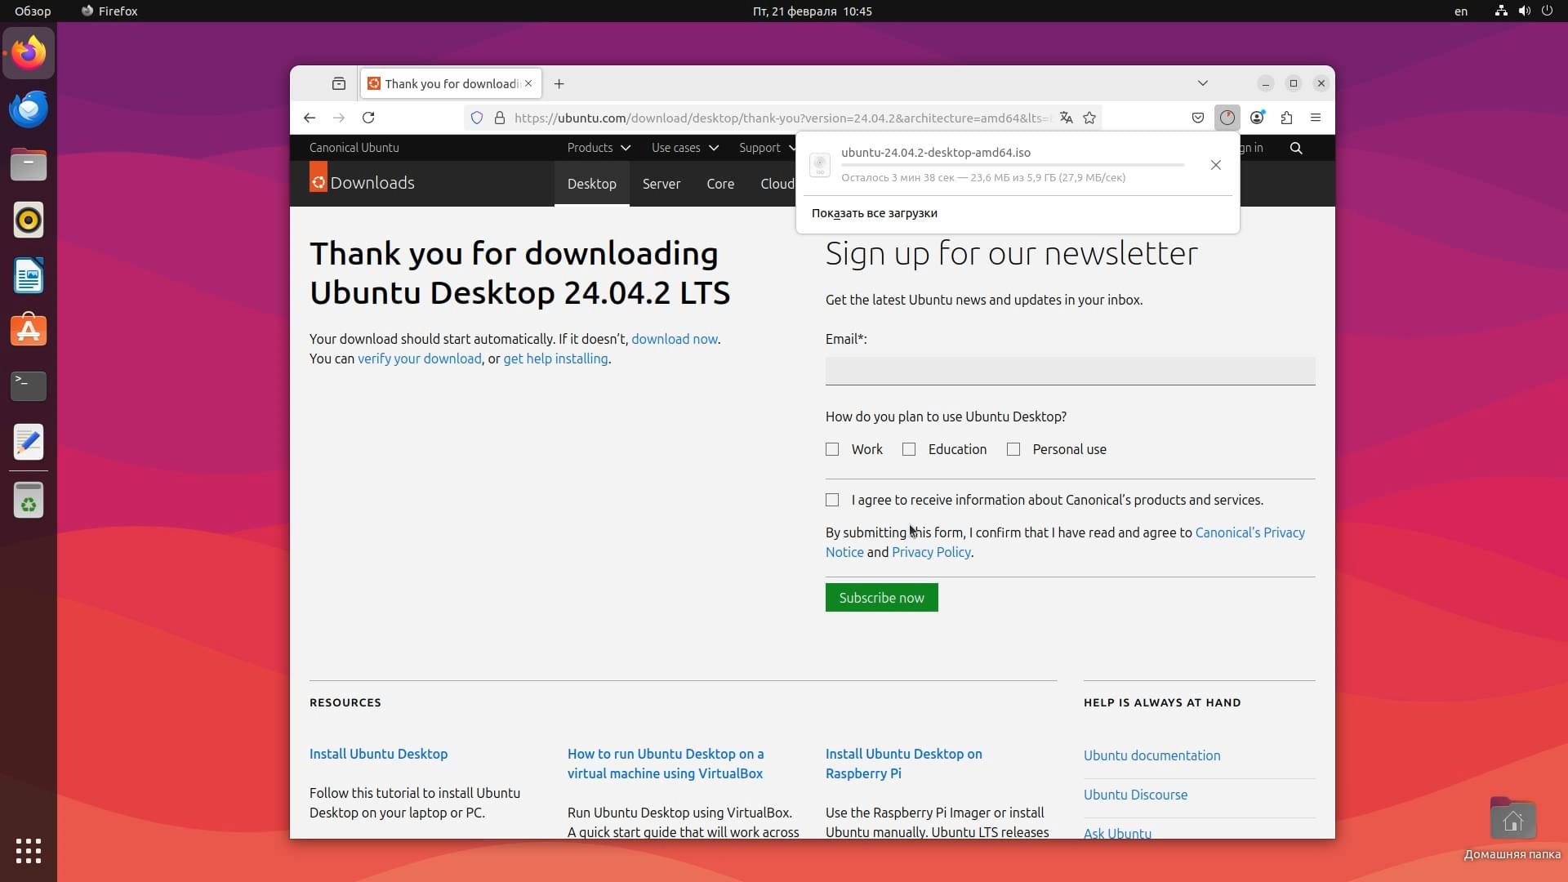Open the VirtualBox tutorial link
Image resolution: width=1568 pixels, height=882 pixels.
[666, 764]
